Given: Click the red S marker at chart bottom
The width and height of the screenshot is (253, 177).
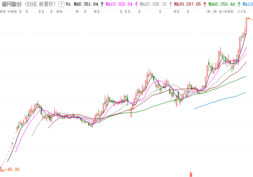Looking at the screenshot, I should click(191, 174).
